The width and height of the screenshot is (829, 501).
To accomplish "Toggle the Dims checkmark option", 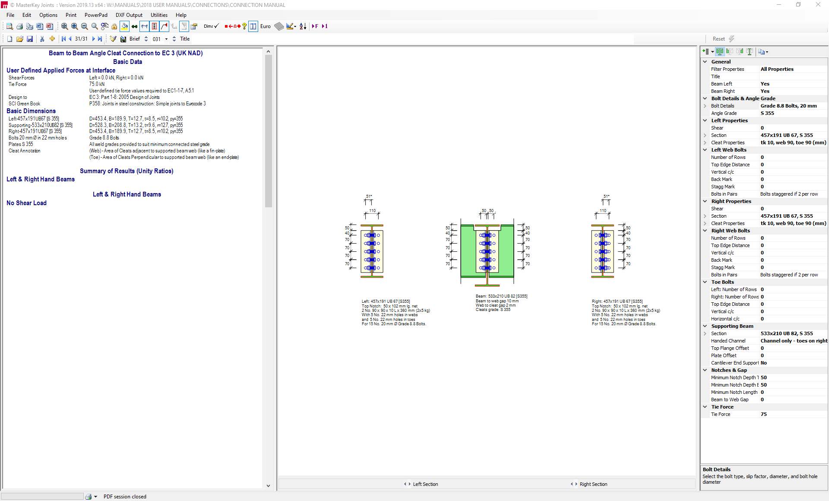I will 211,26.
